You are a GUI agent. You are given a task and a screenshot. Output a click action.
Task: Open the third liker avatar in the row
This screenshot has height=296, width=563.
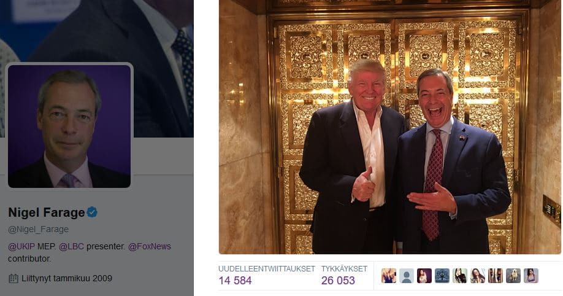[424, 276]
